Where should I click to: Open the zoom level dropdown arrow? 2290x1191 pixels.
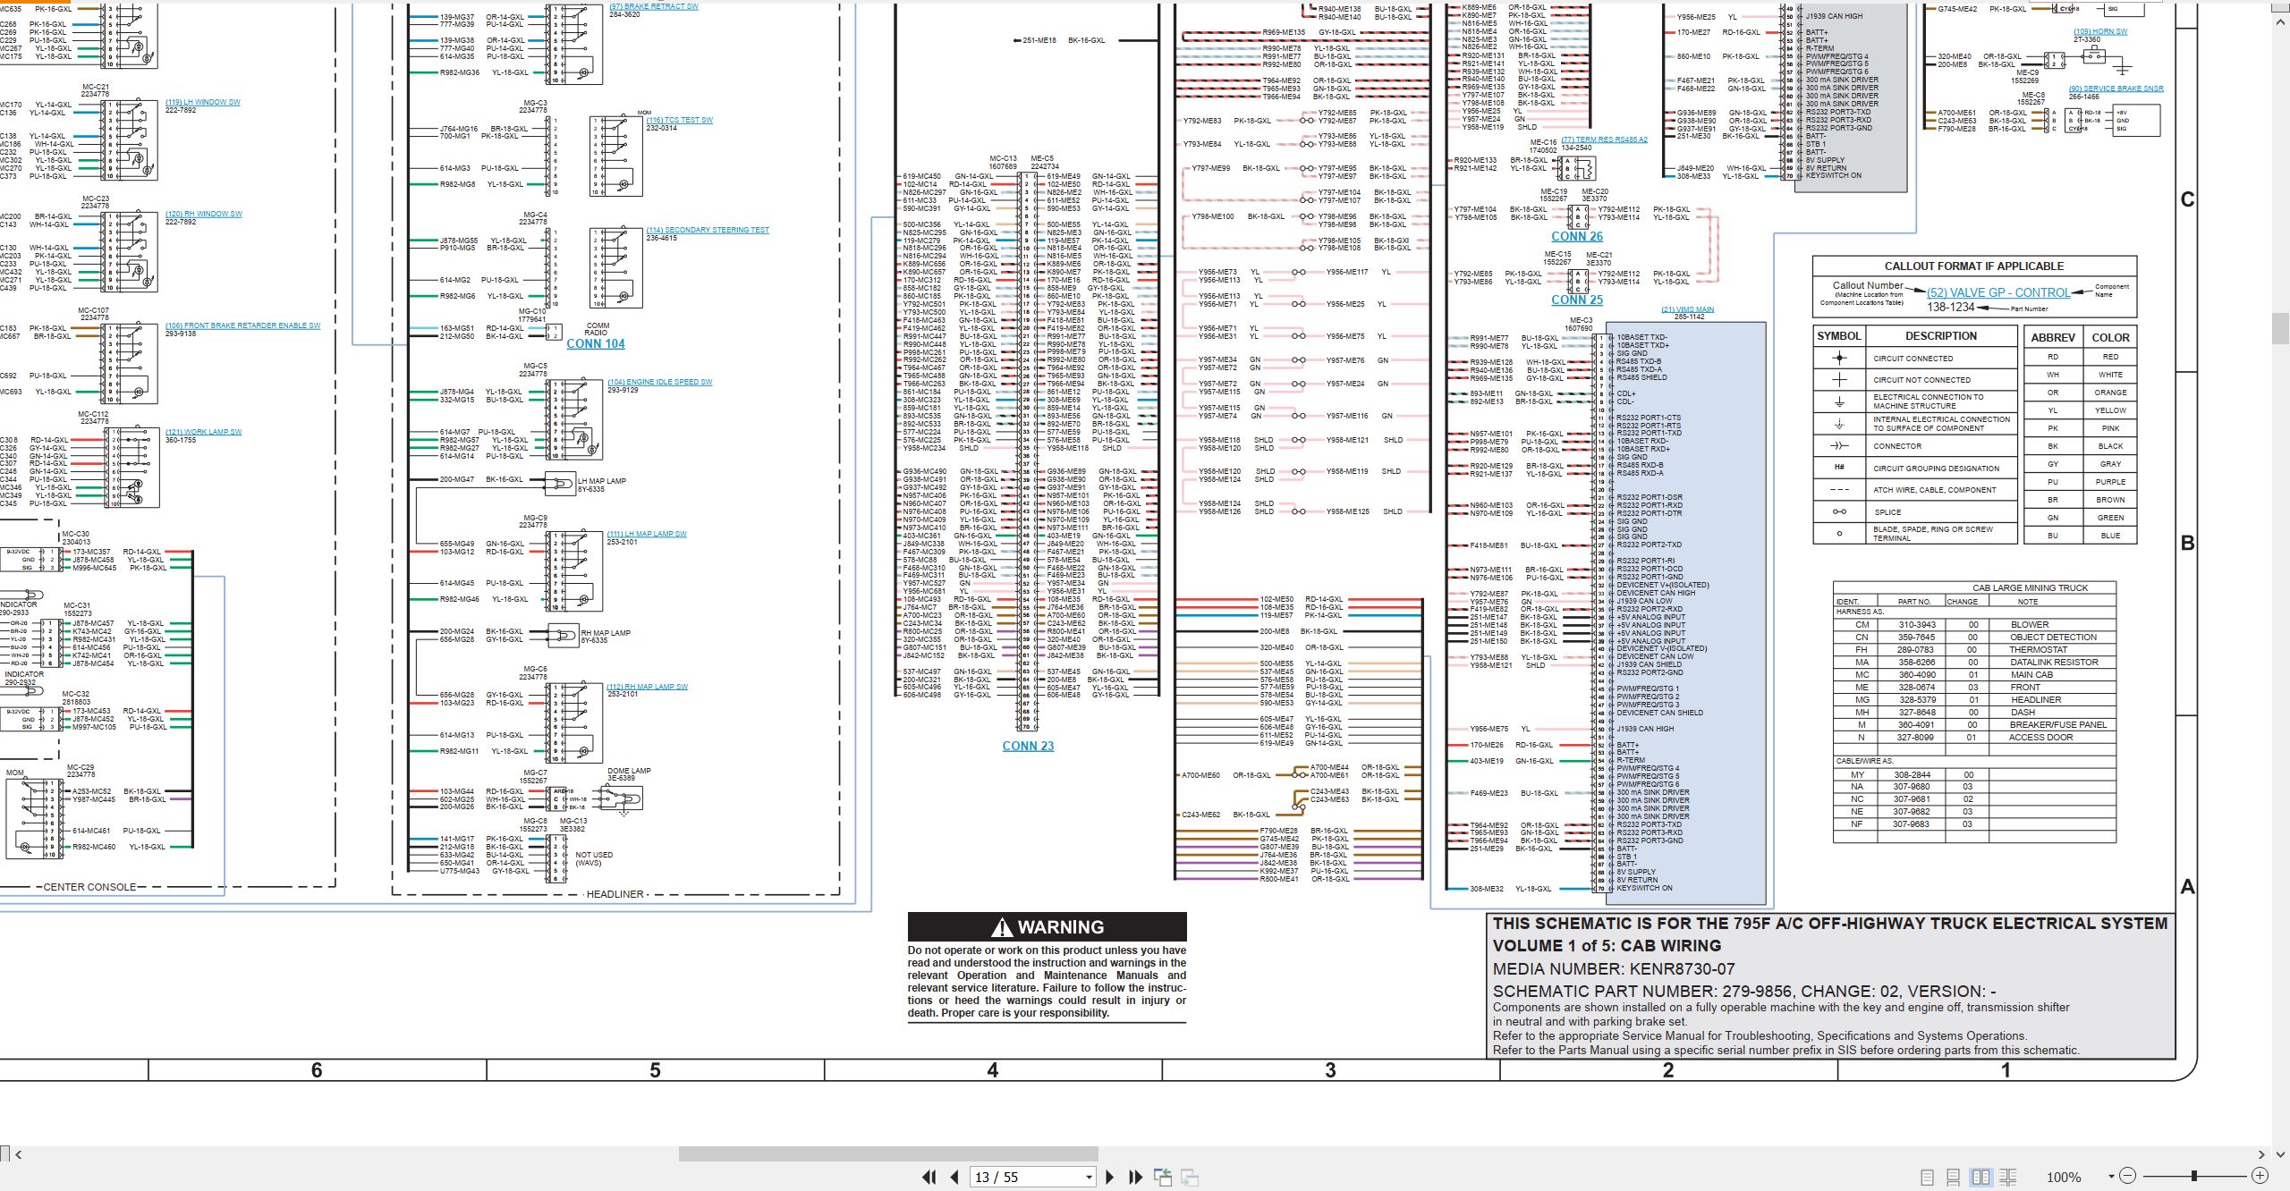(2111, 1177)
